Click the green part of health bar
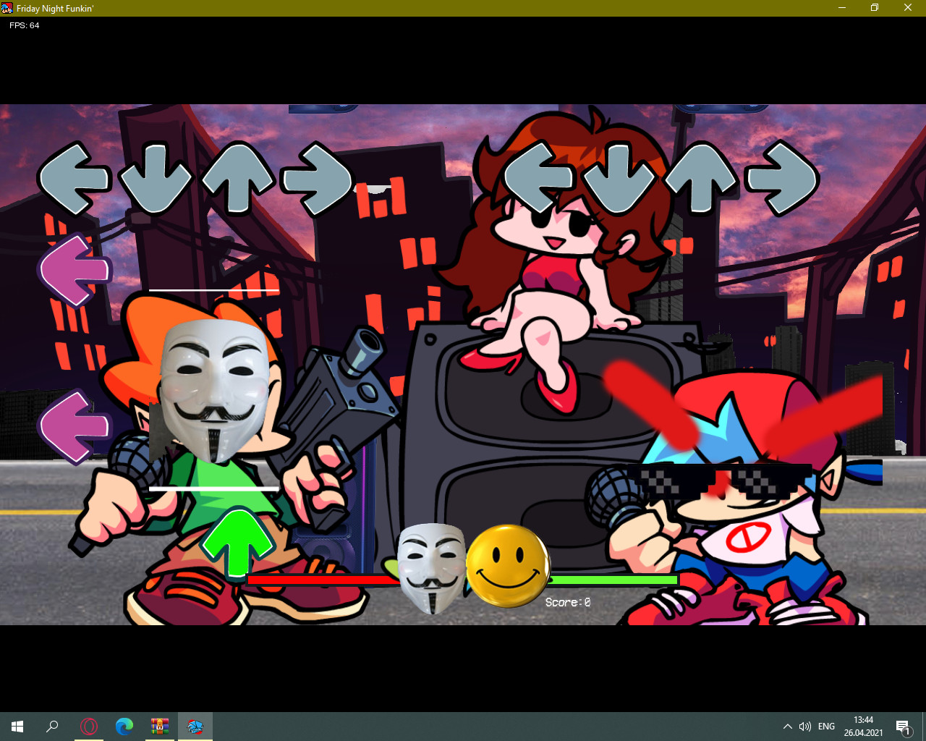Image resolution: width=926 pixels, height=741 pixels. (613, 580)
